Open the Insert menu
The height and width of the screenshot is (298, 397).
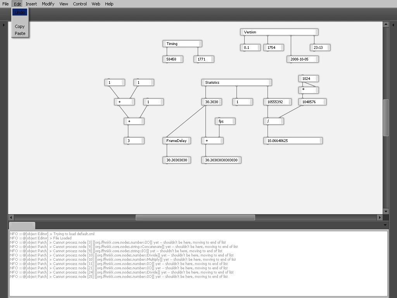click(31, 4)
